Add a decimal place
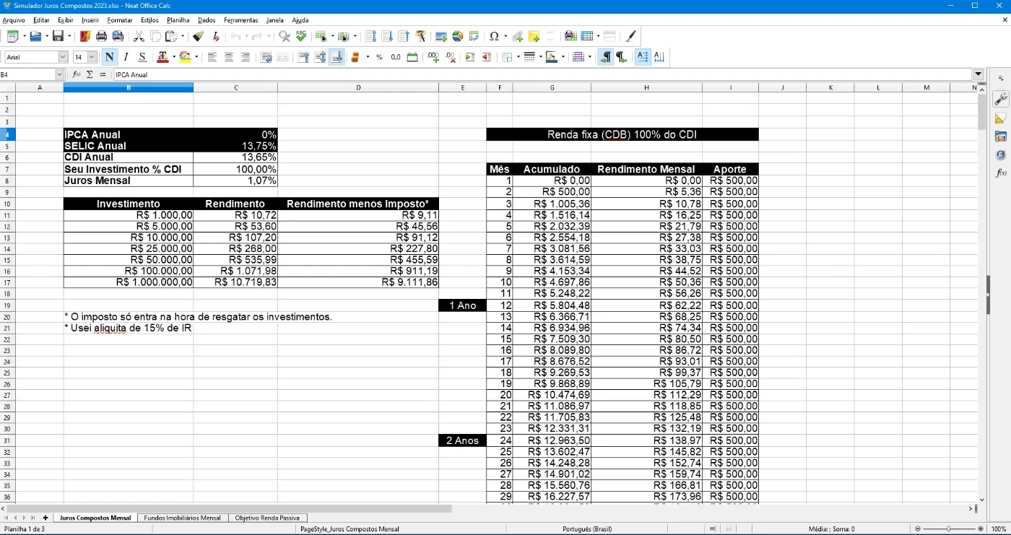Image resolution: width=1011 pixels, height=535 pixels. [x=433, y=57]
